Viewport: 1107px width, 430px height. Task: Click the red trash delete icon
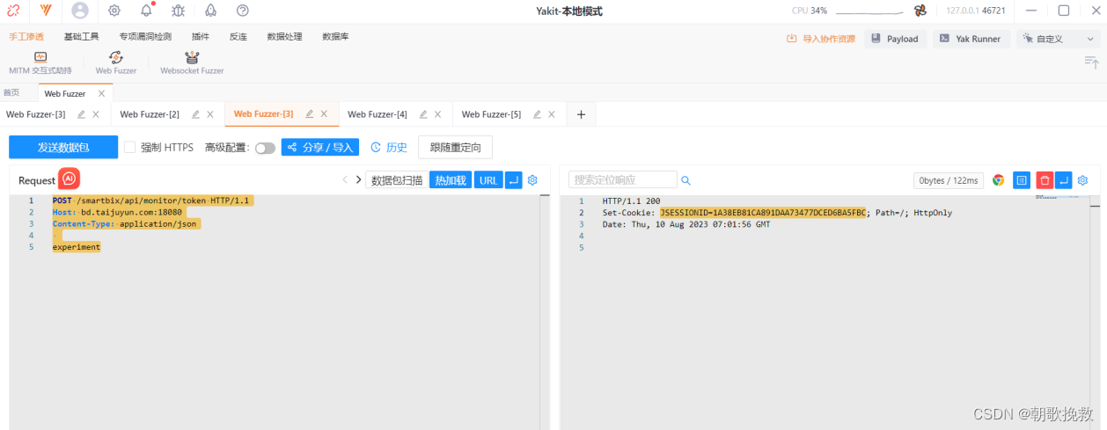coord(1045,180)
